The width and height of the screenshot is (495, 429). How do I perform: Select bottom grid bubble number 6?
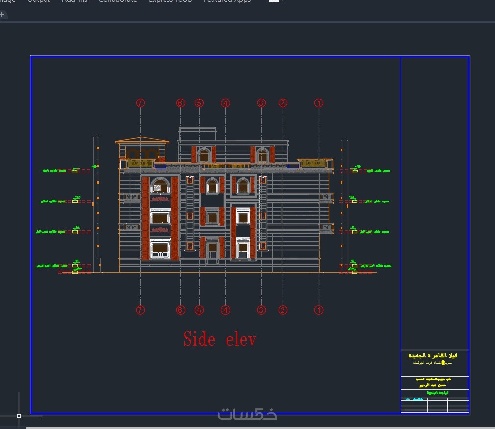[180, 310]
